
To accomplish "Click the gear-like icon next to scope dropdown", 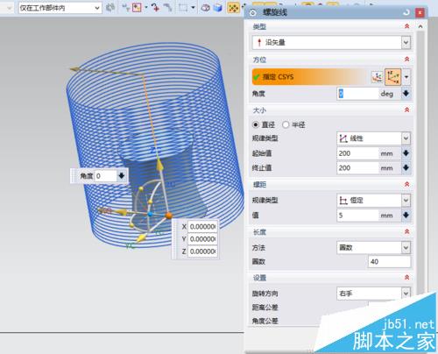I will 110,8.
